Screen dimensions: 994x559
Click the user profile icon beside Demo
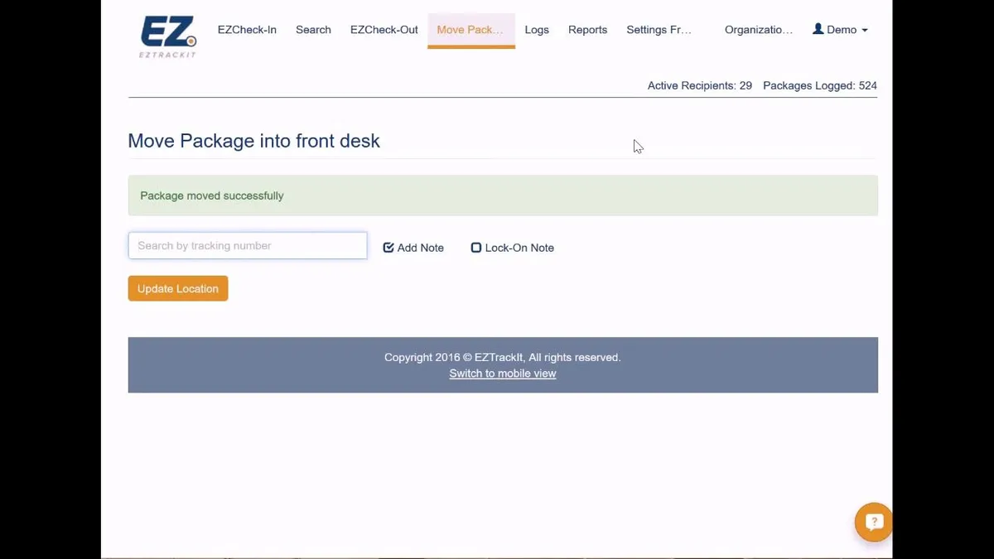pyautogui.click(x=818, y=29)
